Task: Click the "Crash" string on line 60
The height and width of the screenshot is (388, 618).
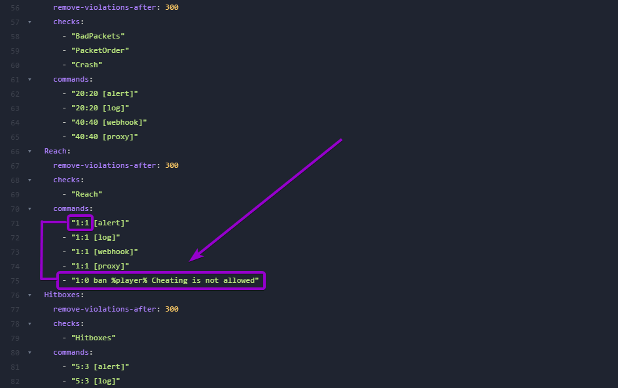Action: [86, 65]
